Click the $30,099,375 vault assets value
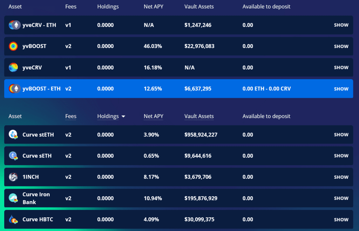 tap(199, 219)
